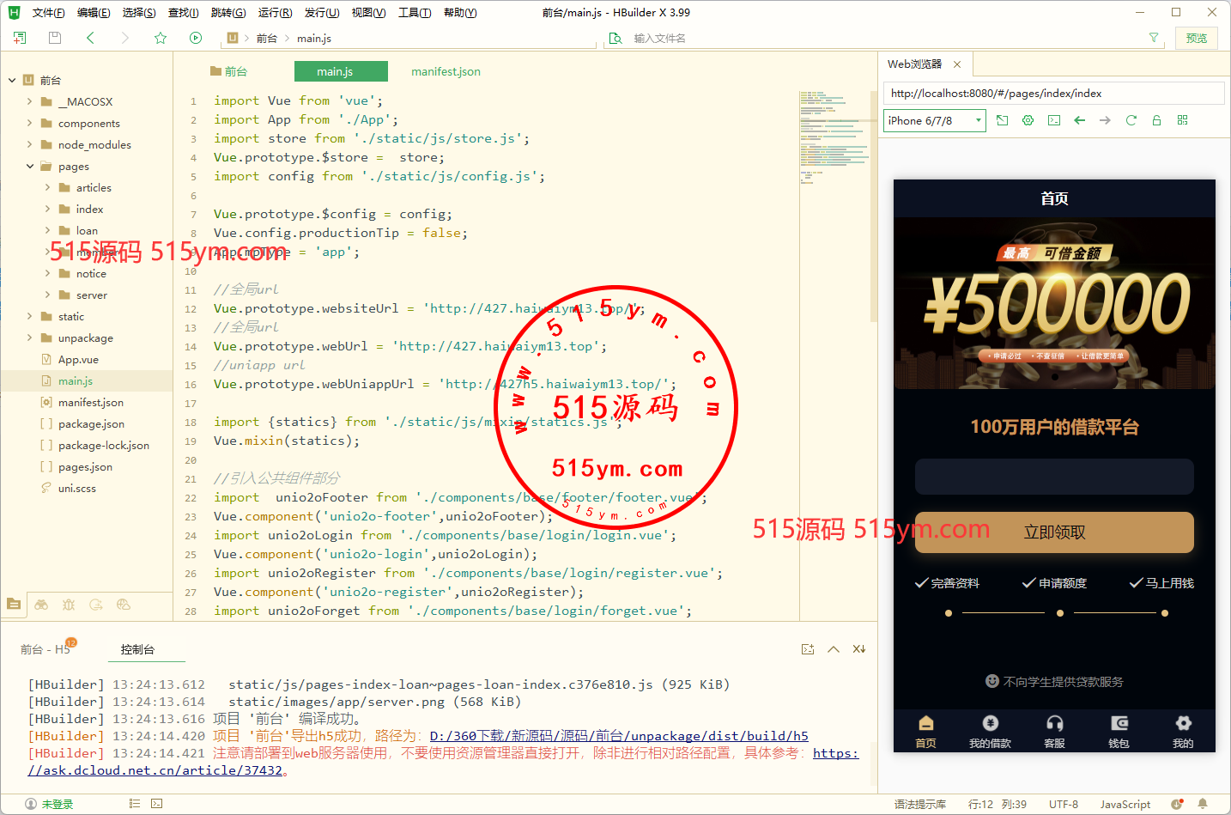Click the bookmark star icon

161,38
